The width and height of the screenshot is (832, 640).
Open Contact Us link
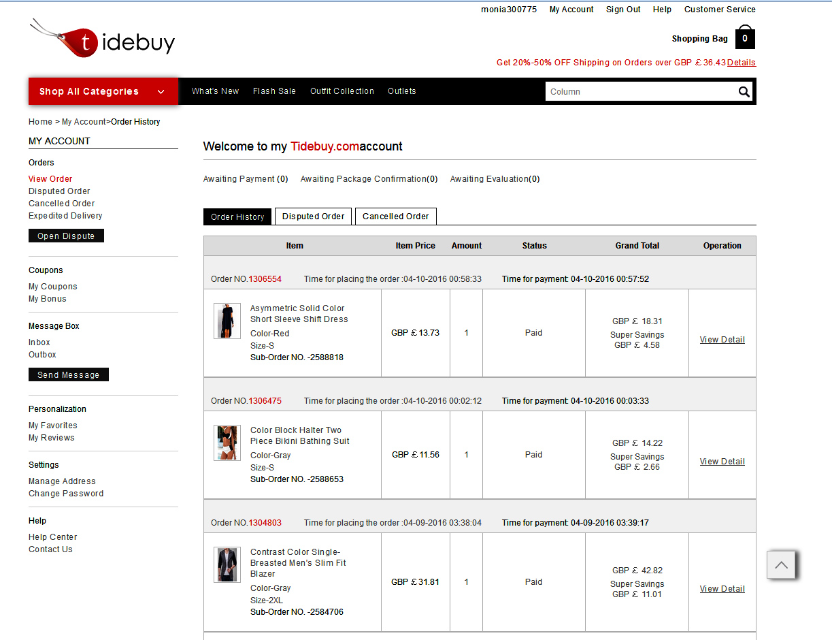click(x=50, y=549)
